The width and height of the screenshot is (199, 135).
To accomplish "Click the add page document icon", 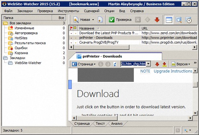I will (x=100, y=20).
